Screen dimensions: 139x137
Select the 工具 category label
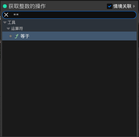[12, 22]
